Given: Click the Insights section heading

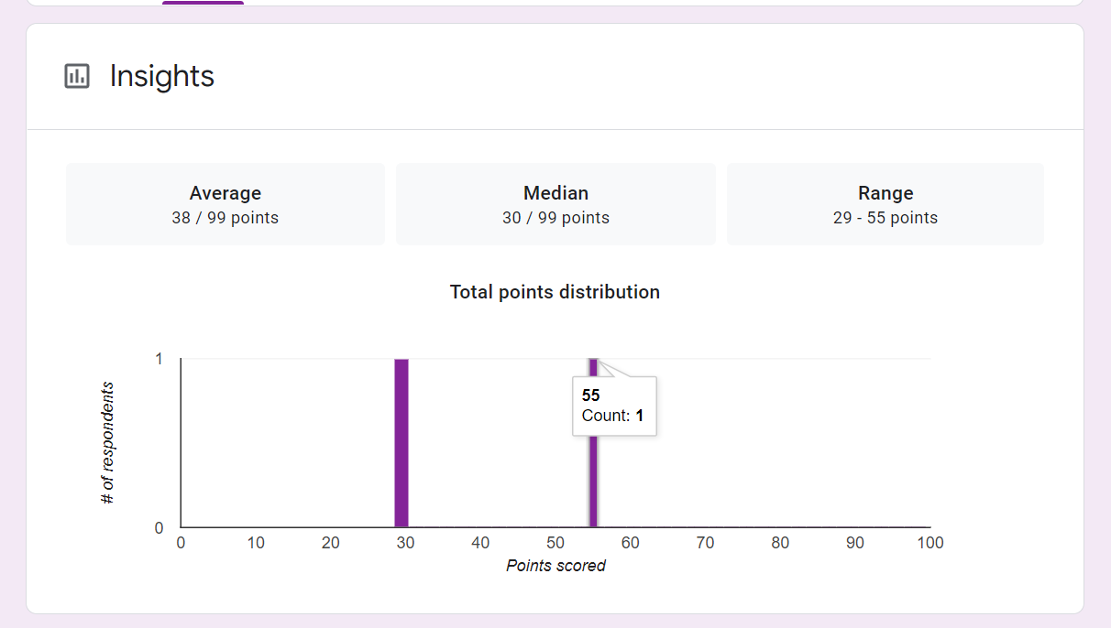Looking at the screenshot, I should click(x=161, y=76).
